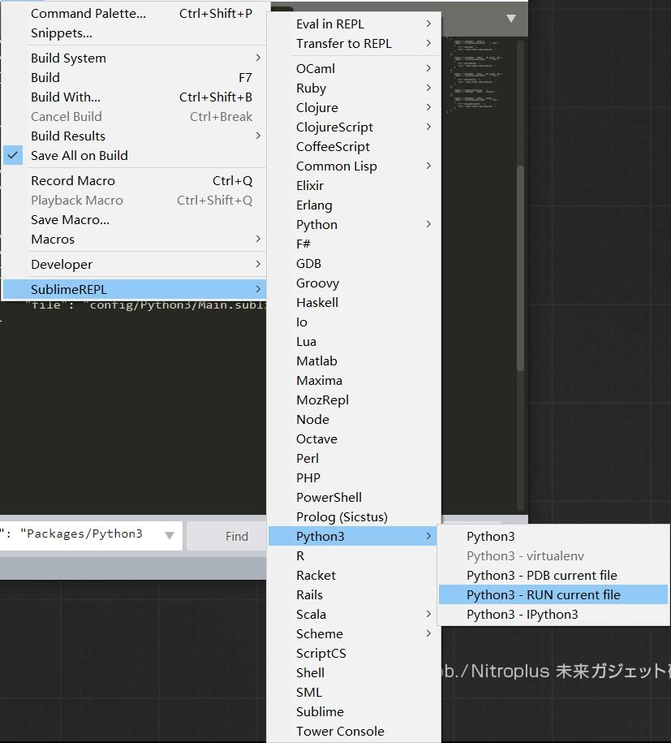Click the gray dropdown triangle above the minimap
The image size is (671, 743).
point(511,17)
